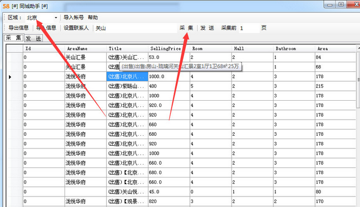Image resolution: width=360 pixels, height=207 pixels.
Task: Click the 58 app icon in title bar
Action: [x=6, y=6]
